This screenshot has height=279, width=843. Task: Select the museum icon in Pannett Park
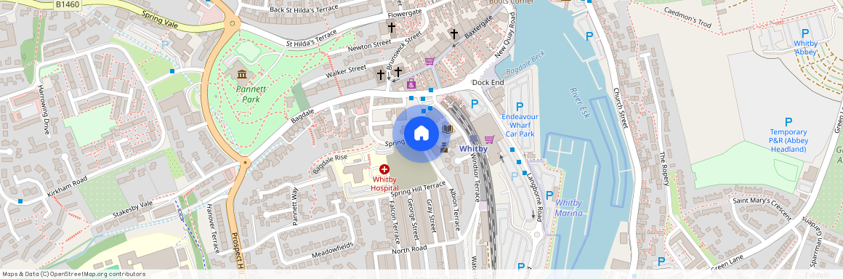(x=242, y=74)
